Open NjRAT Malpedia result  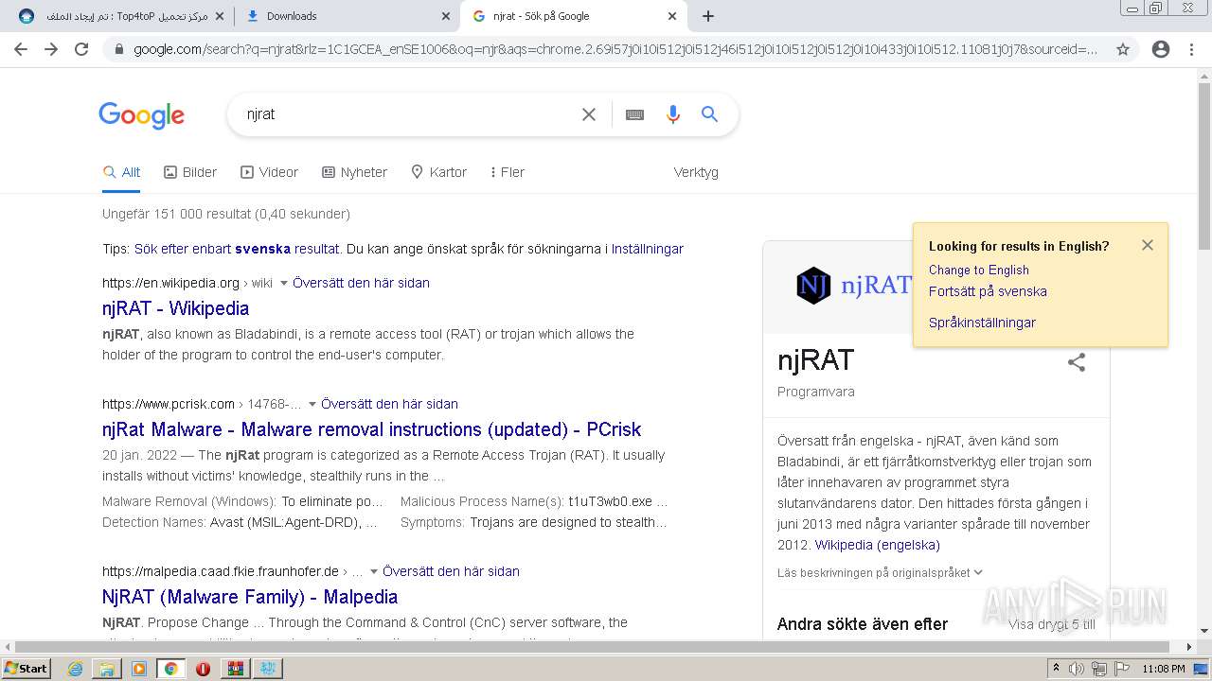(250, 597)
